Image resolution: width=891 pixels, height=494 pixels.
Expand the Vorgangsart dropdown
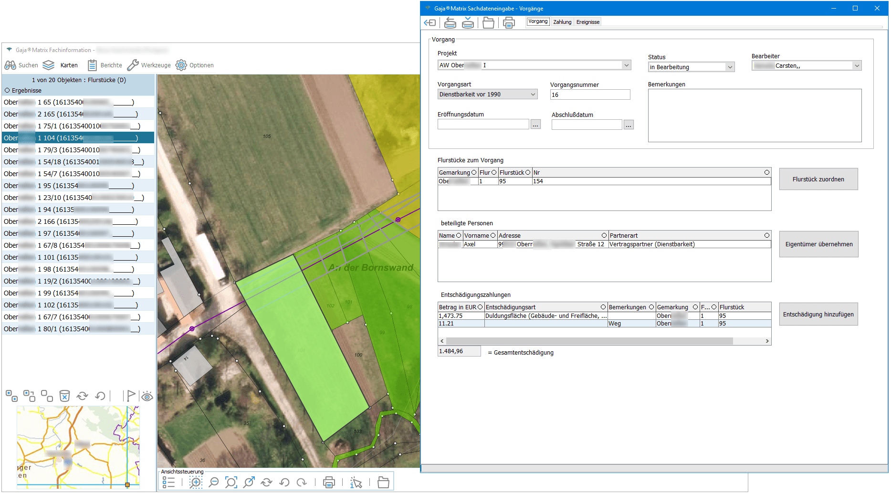tap(533, 95)
